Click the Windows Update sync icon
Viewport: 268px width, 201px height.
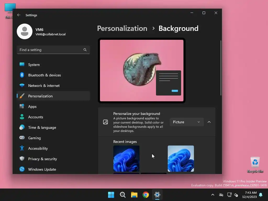(22, 169)
